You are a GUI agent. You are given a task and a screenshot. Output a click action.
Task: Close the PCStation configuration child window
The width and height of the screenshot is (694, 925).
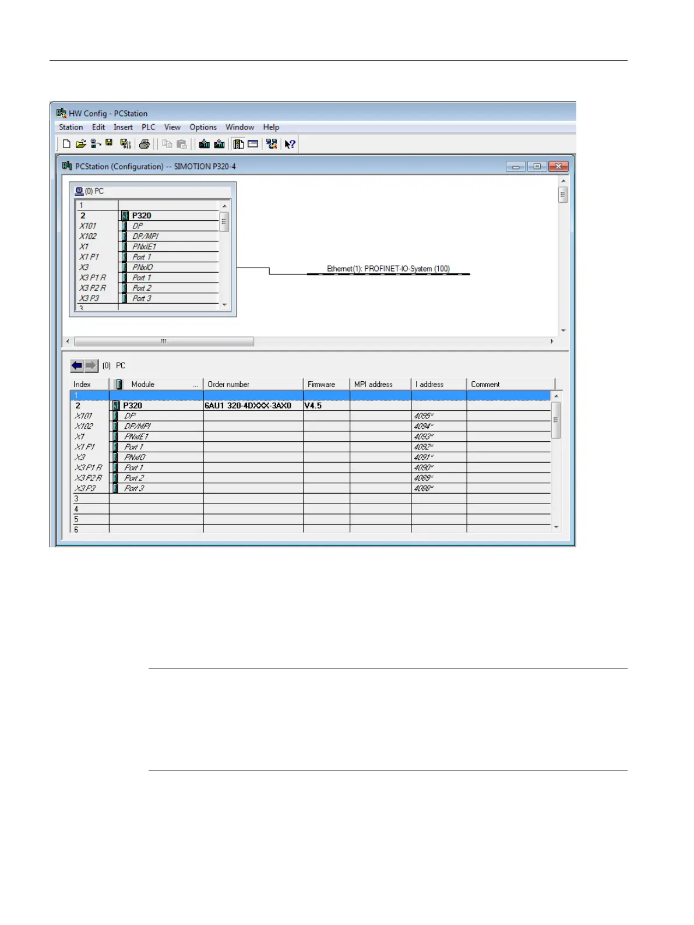pos(558,167)
